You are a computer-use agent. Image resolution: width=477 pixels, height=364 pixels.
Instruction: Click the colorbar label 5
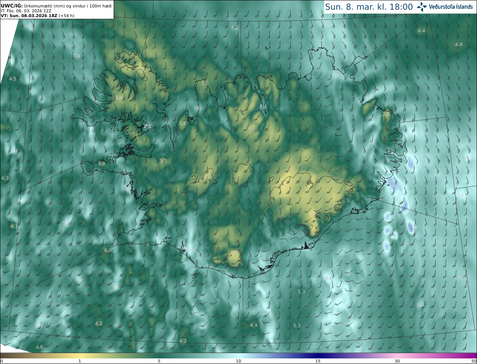(x=159, y=361)
